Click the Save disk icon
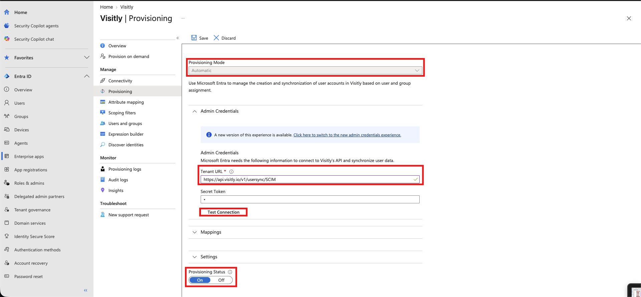Viewport: 641px width, 297px height. [x=194, y=38]
